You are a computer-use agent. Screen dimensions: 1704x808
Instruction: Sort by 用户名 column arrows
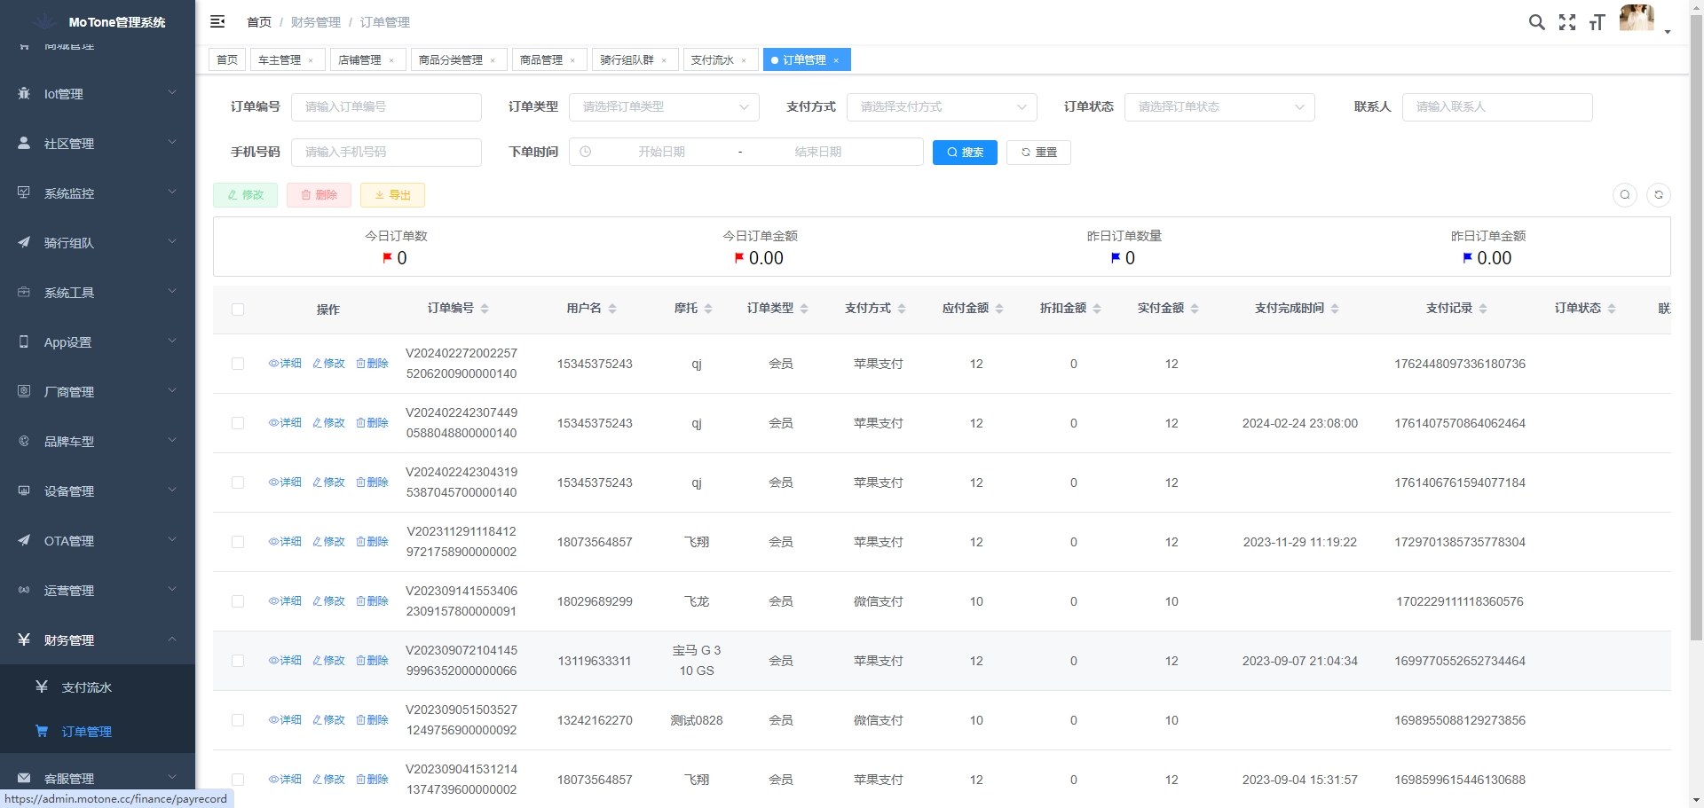click(612, 309)
